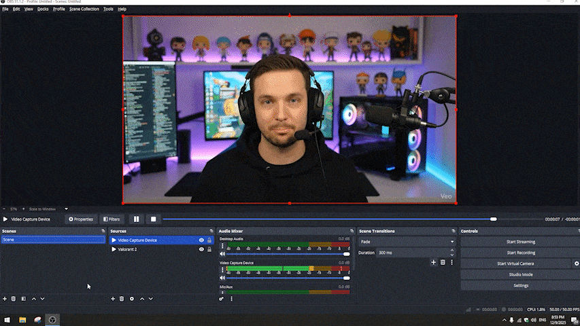
Task: Open virtual camera settings gear icon
Action: tap(577, 264)
